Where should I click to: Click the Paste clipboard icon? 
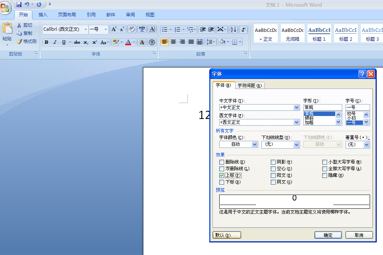point(7,29)
